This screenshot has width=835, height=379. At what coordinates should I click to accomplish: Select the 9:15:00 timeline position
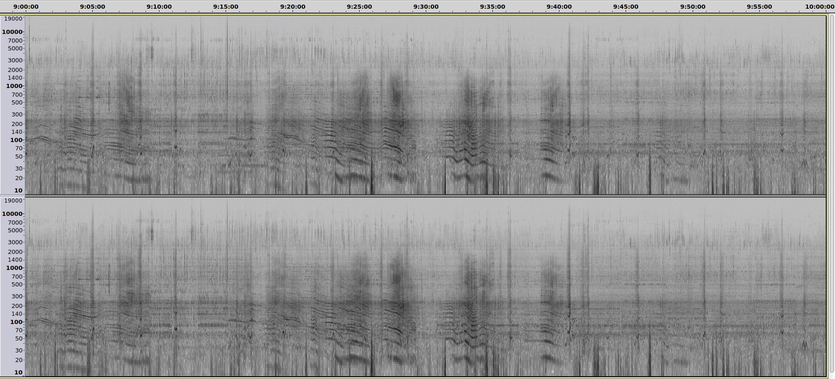(226, 7)
